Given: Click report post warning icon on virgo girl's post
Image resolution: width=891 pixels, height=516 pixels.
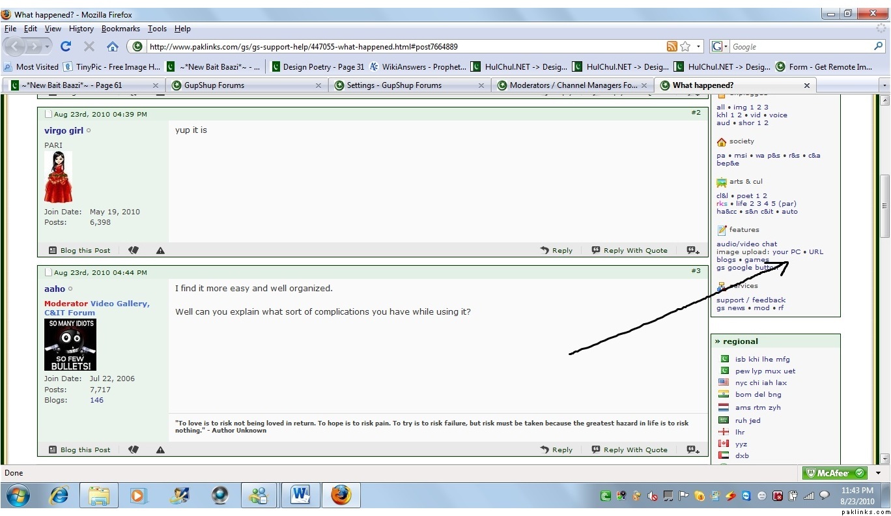Looking at the screenshot, I should [160, 250].
